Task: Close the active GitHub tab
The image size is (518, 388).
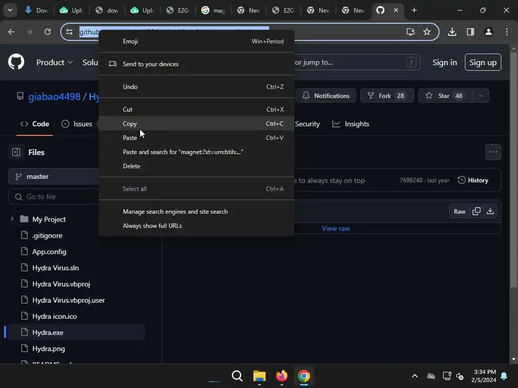Action: (x=396, y=10)
